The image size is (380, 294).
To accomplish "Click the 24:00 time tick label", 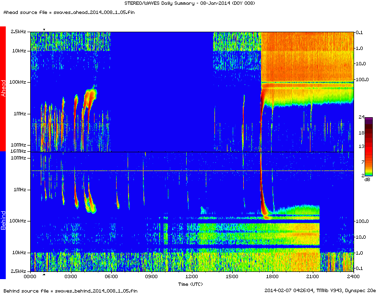I will [x=354, y=277].
